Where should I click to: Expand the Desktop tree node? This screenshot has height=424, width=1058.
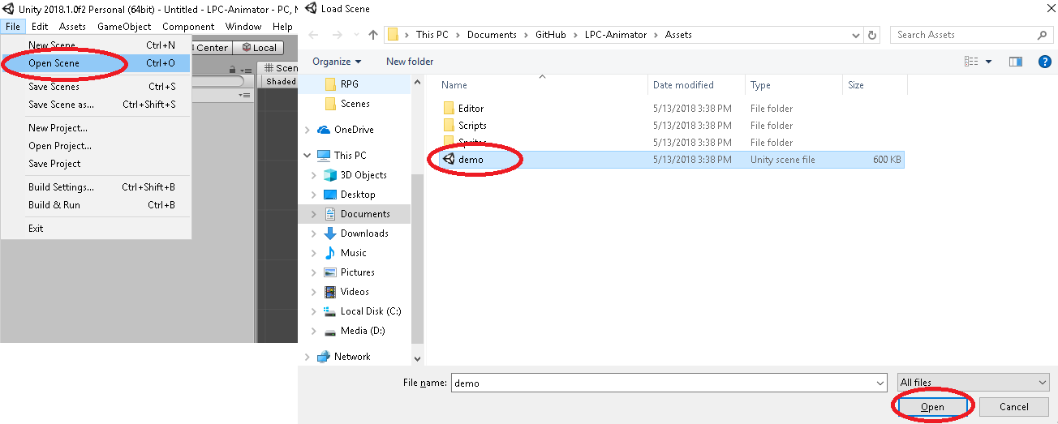click(315, 195)
